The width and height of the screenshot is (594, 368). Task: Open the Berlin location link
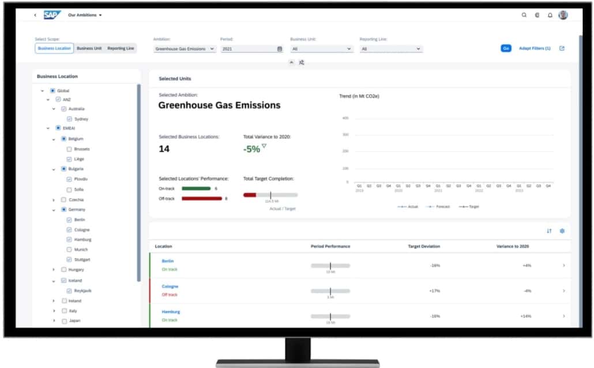pyautogui.click(x=167, y=261)
